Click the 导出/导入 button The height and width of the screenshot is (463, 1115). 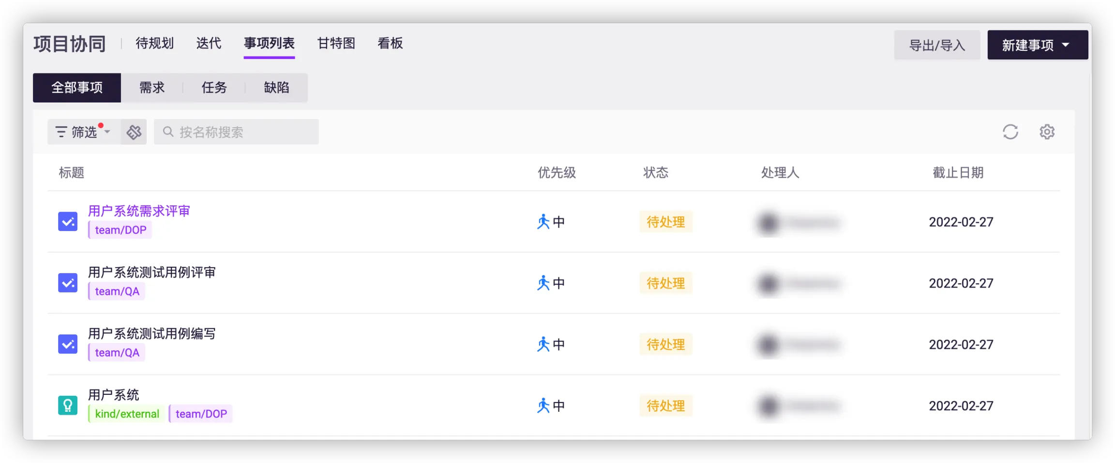[937, 45]
